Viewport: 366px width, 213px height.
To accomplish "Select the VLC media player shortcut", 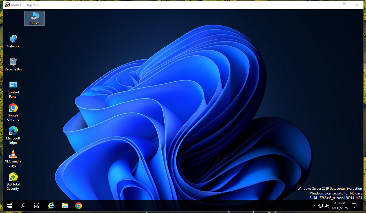I will pyautogui.click(x=13, y=158).
